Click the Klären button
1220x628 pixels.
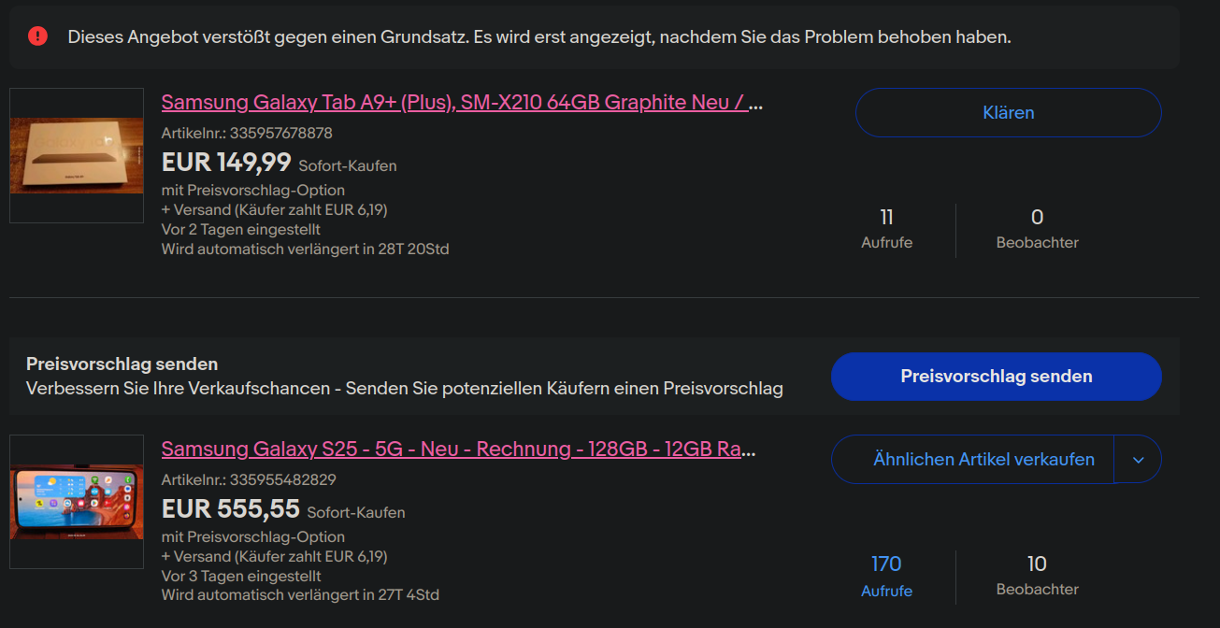click(1008, 112)
